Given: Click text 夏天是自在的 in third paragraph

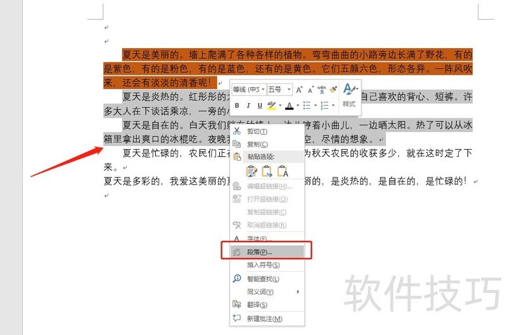Looking at the screenshot, I should tap(151, 125).
